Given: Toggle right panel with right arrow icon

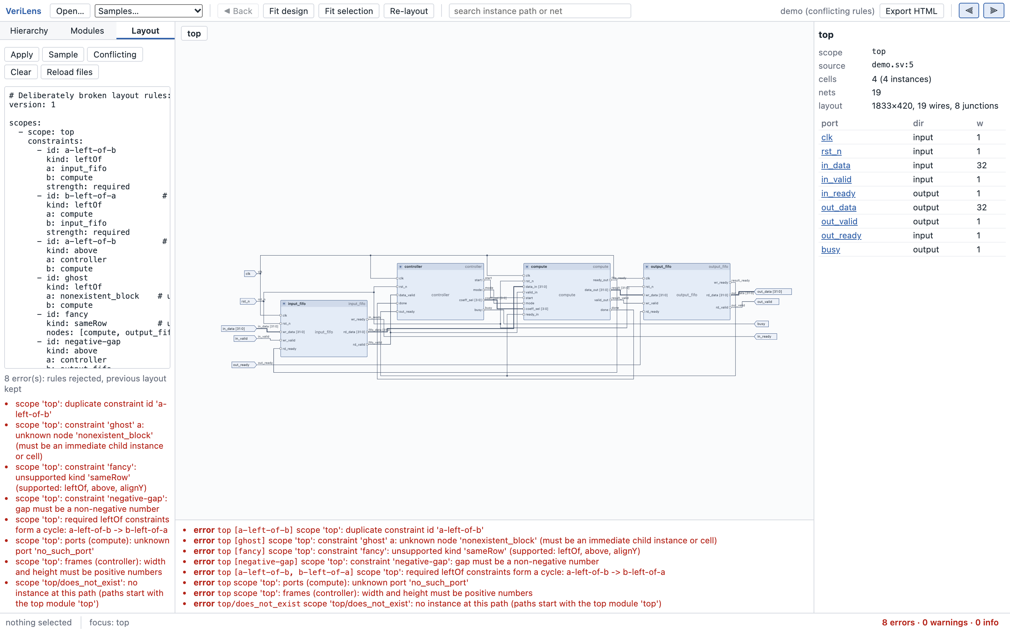Looking at the screenshot, I should (993, 11).
